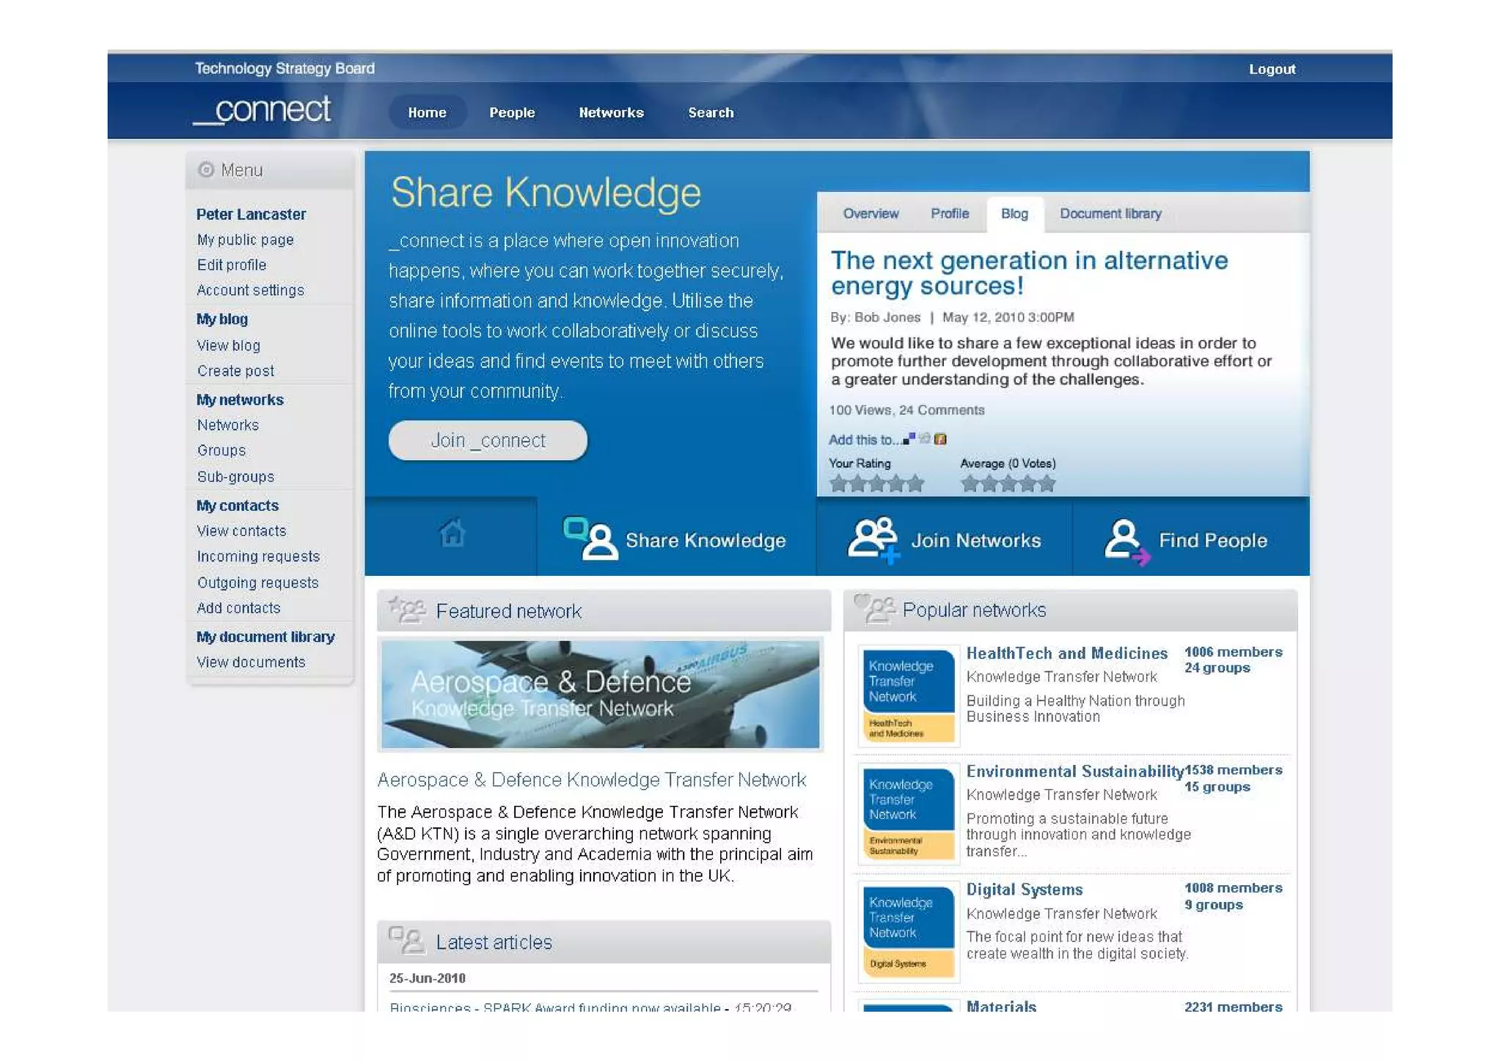The image size is (1502, 1061).
Task: Open Incoming requests in the sidebar menu
Action: (x=258, y=557)
